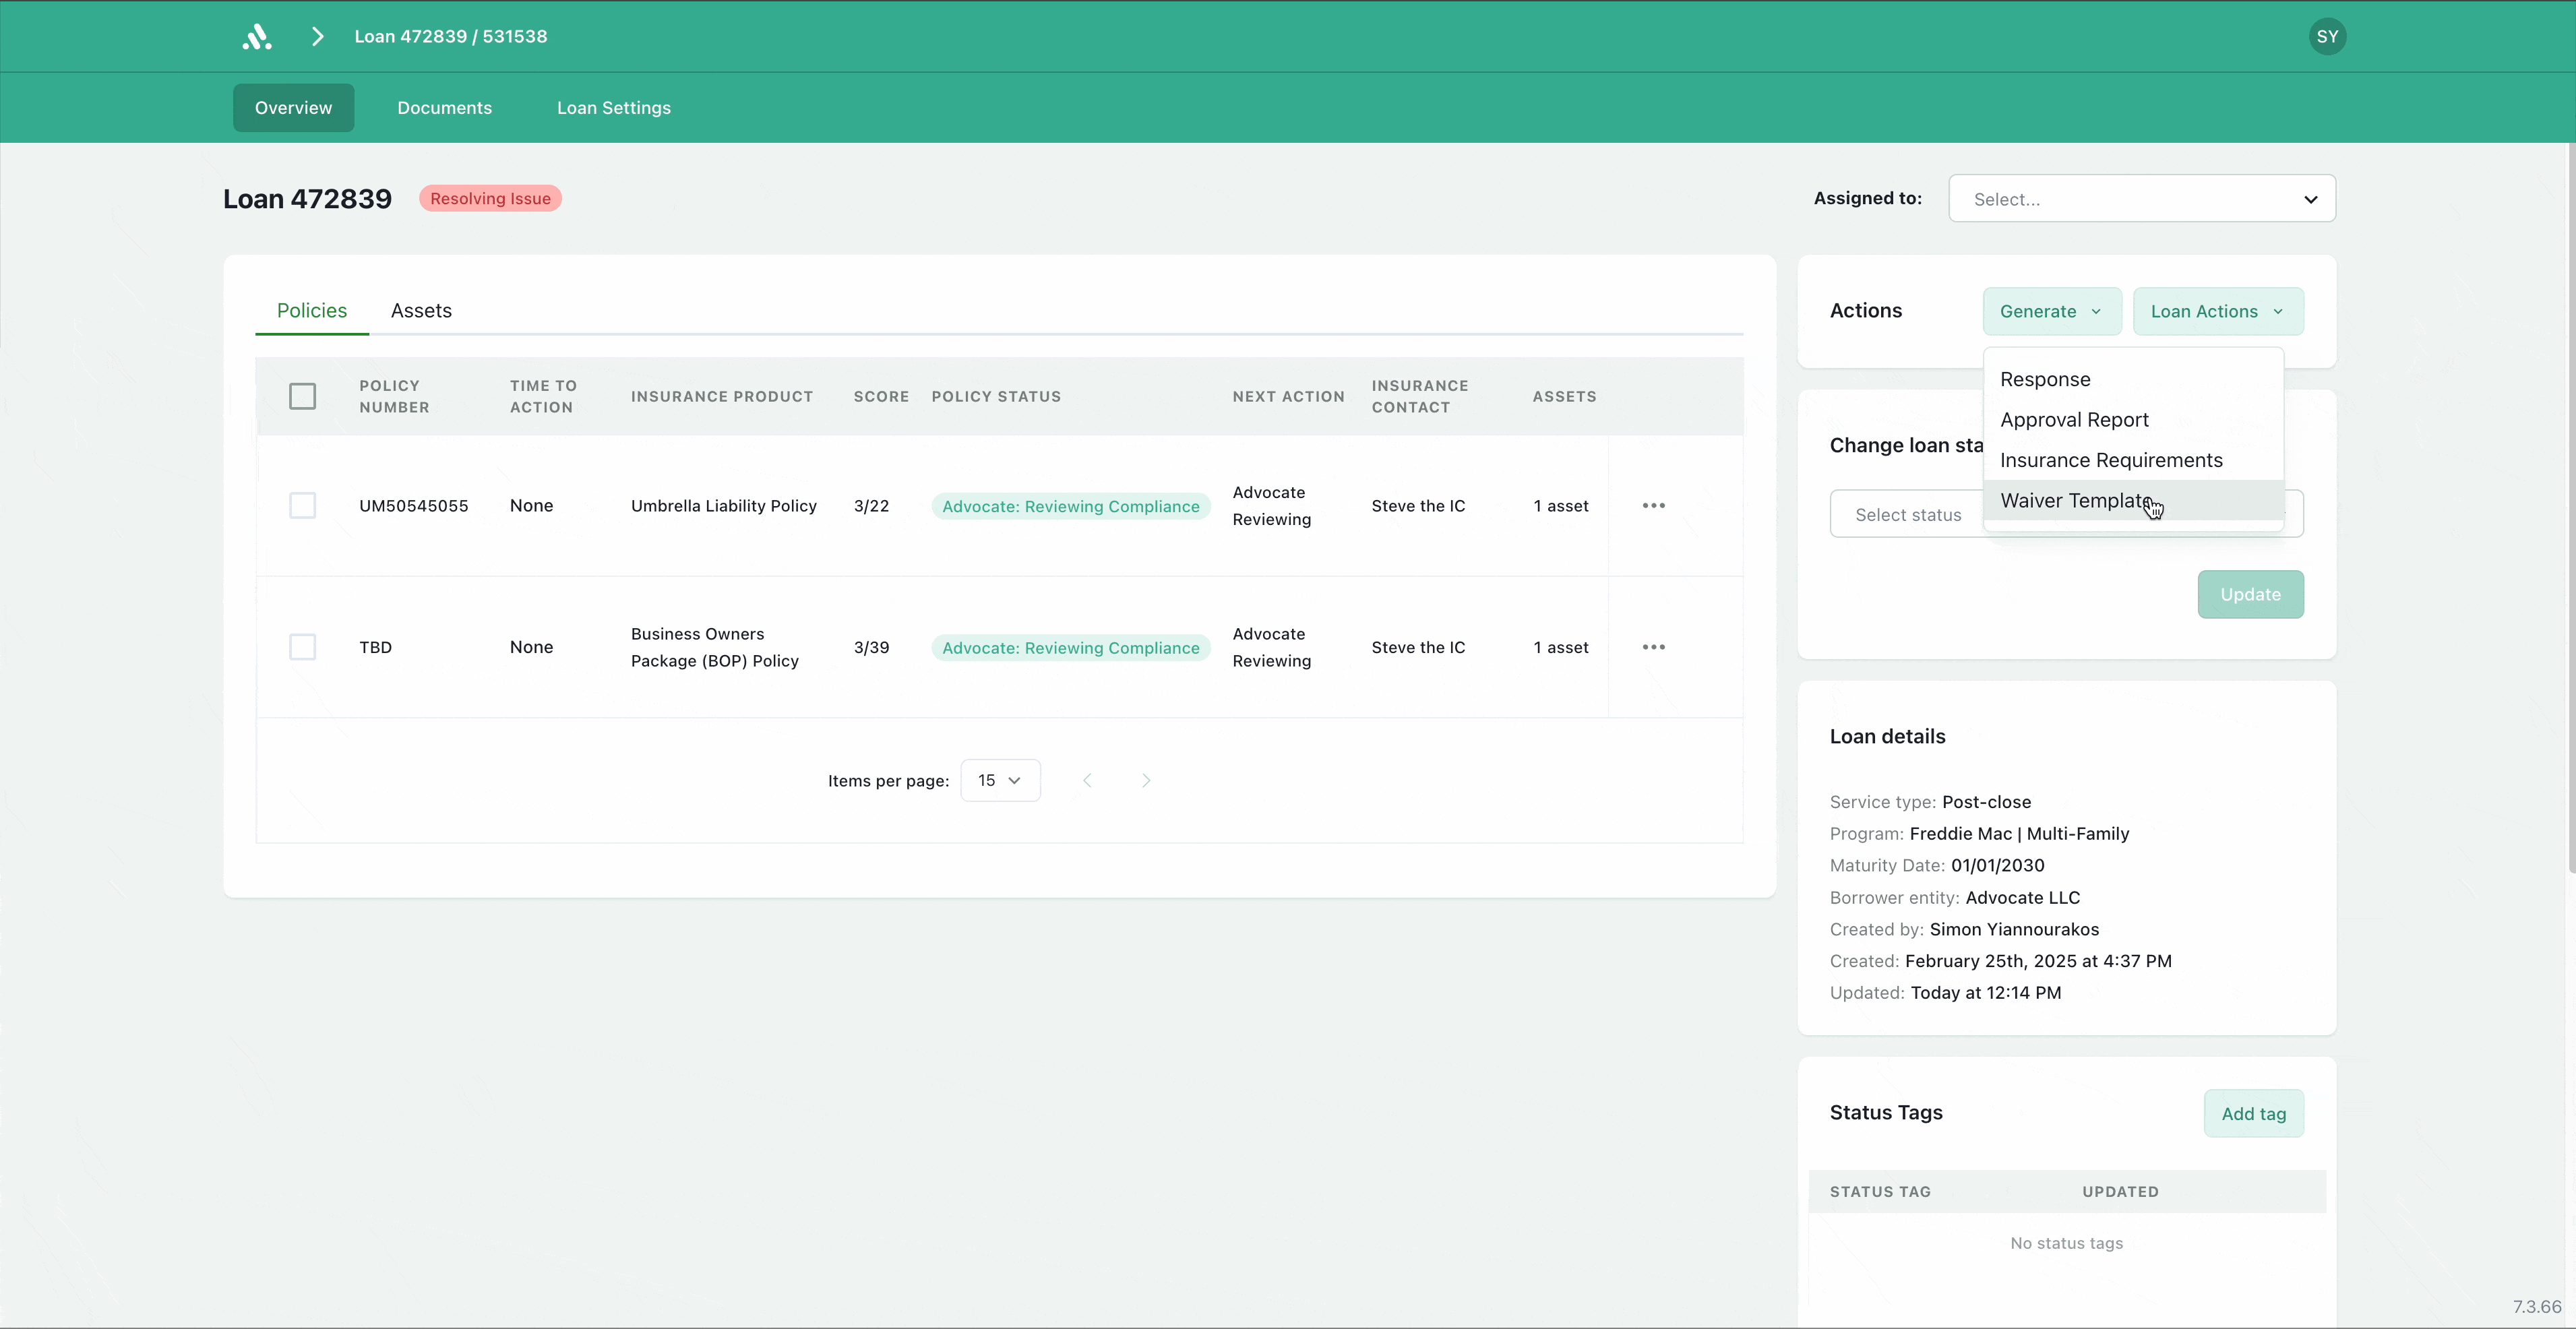Open three-dot menu for TBD policy
This screenshot has width=2576, height=1329.
pos(1653,647)
